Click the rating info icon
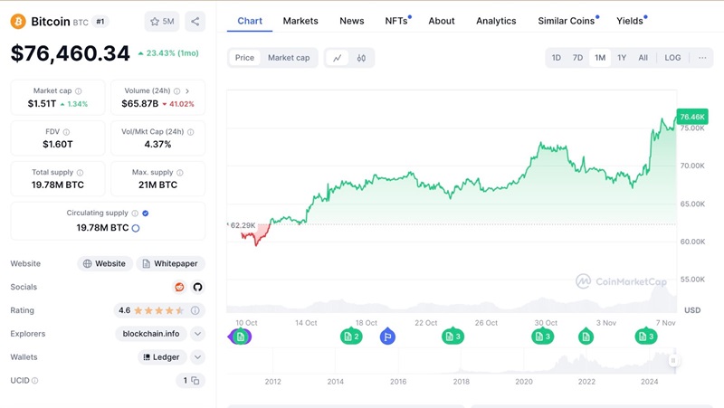Screen dimensions: 724x408 coord(195,310)
